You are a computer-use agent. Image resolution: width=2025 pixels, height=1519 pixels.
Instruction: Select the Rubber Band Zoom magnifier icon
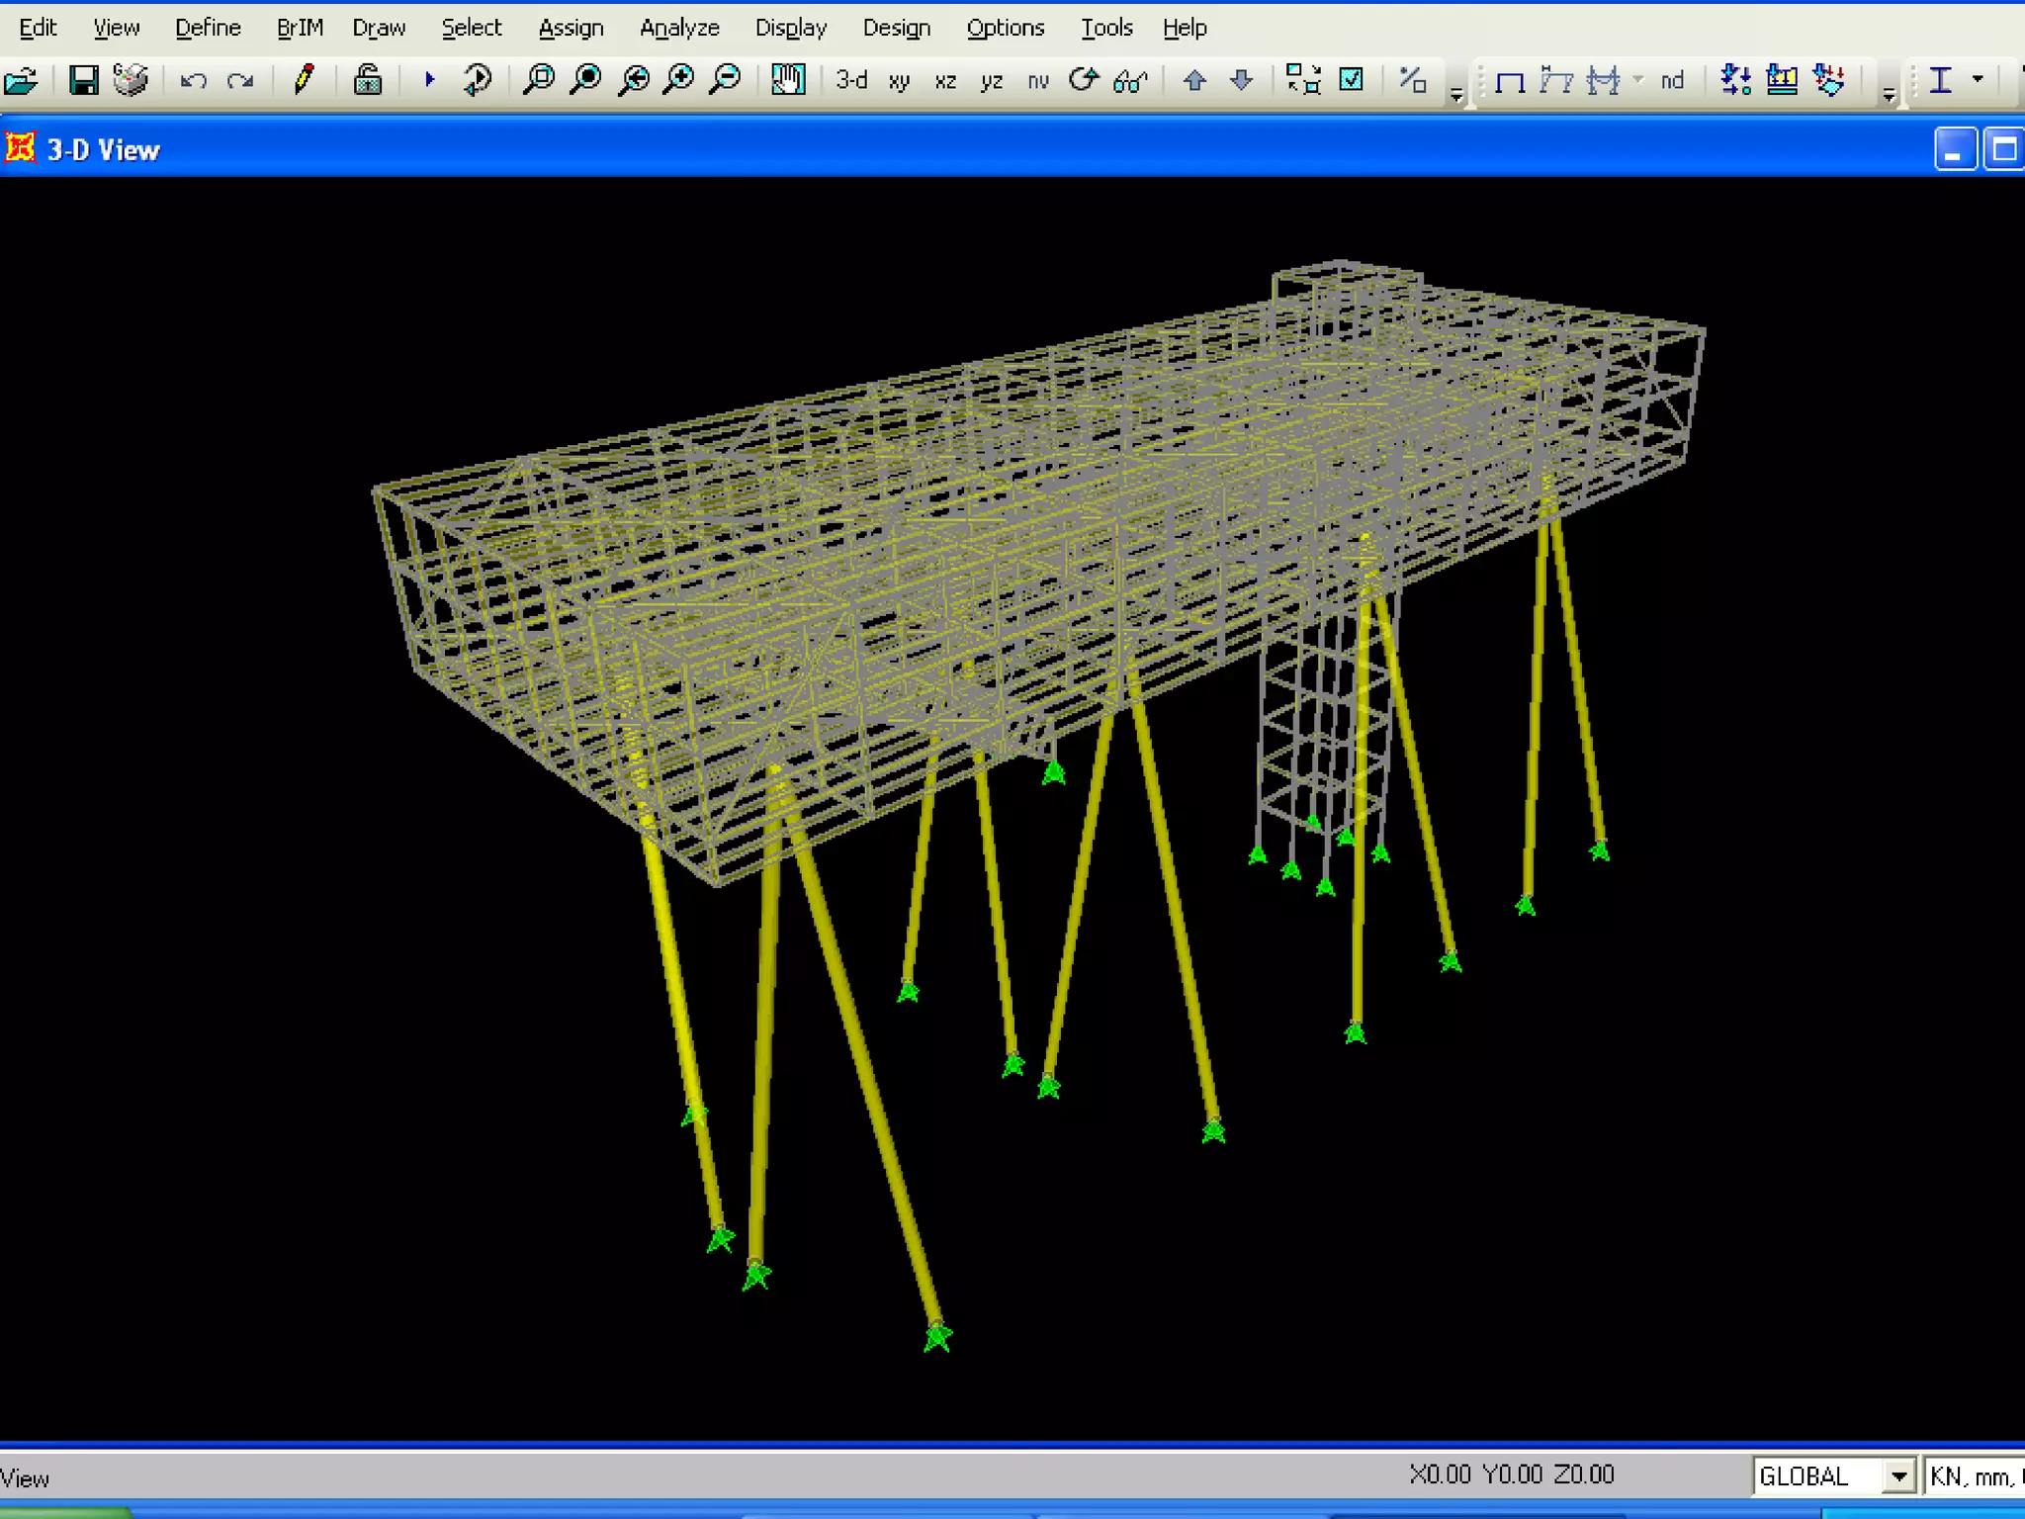(x=539, y=80)
